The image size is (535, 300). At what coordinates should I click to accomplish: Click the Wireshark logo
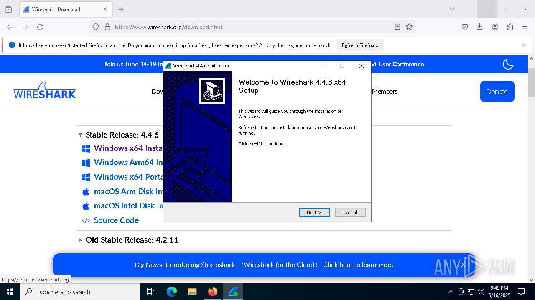tap(45, 90)
